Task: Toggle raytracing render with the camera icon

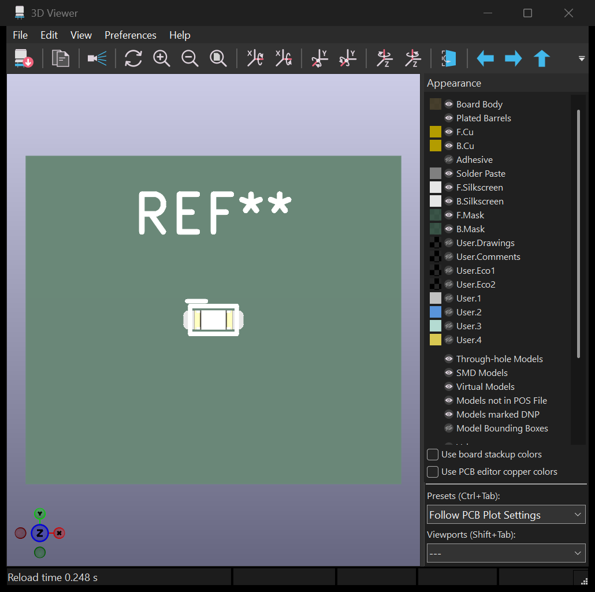Action: pos(97,58)
